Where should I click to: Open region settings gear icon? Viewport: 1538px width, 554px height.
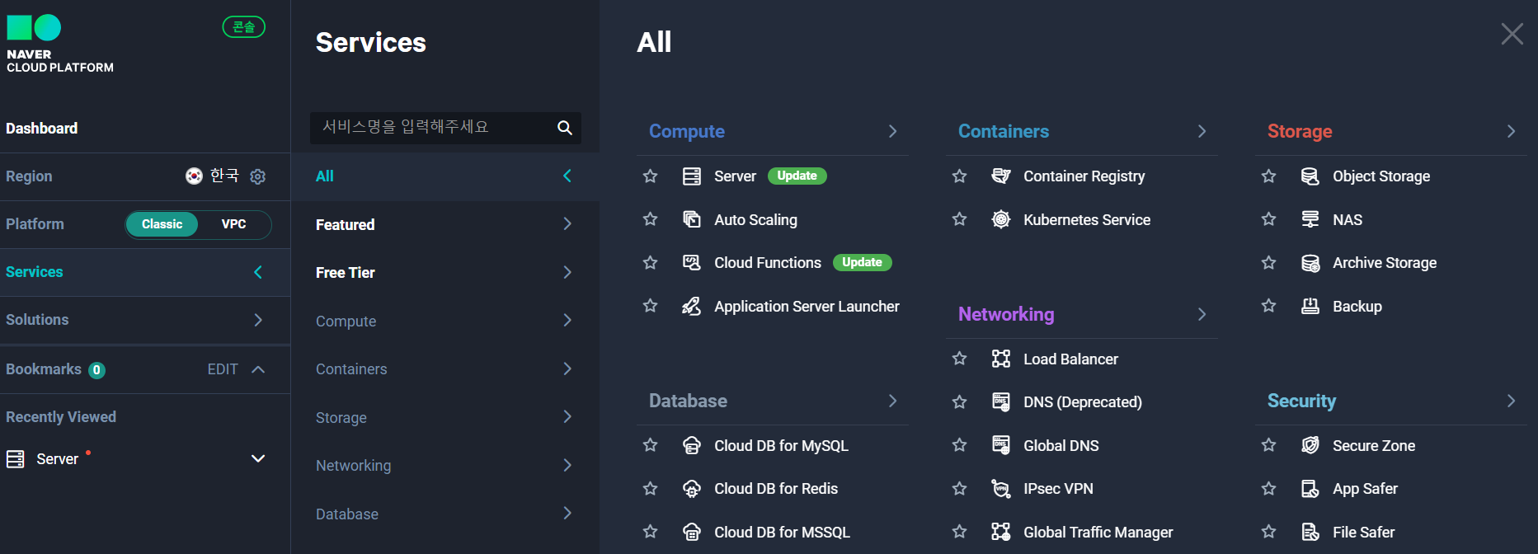(258, 176)
